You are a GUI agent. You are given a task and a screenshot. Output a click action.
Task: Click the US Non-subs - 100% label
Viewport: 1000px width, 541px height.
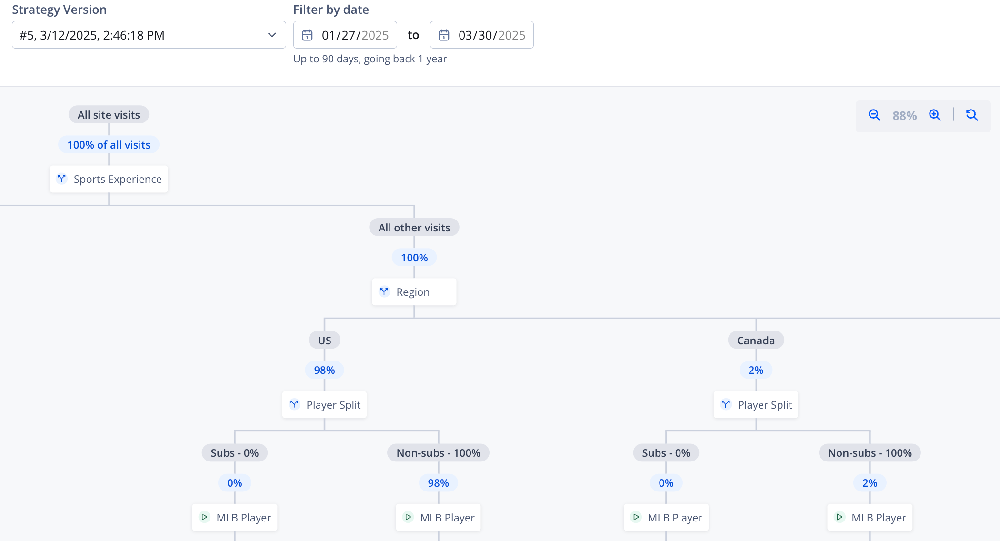pos(438,453)
